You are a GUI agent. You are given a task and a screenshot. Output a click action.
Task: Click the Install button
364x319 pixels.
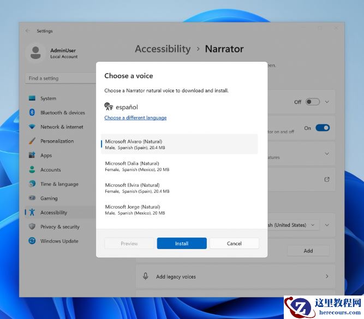(x=182, y=244)
